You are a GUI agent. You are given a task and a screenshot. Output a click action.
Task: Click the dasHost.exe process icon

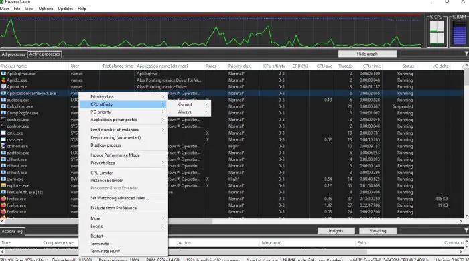(x=3, y=153)
